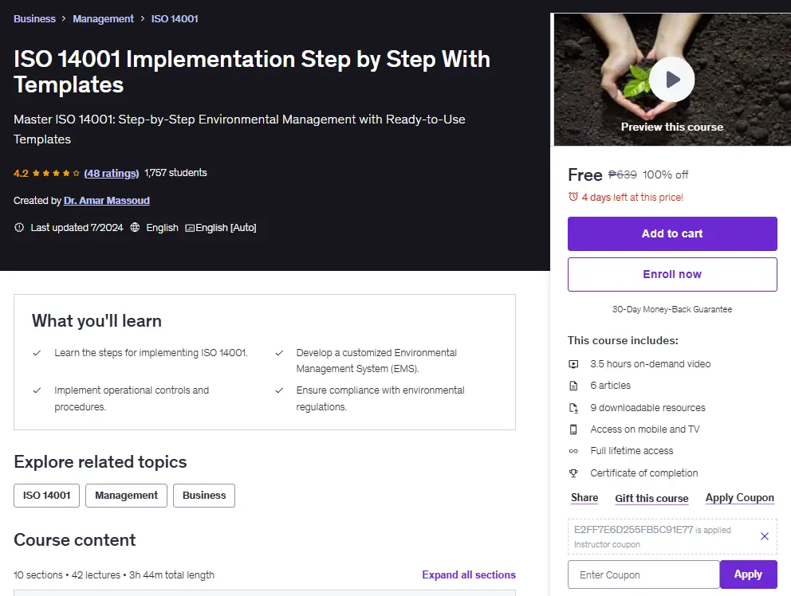The image size is (791, 596).
Task: Click the Apply Coupon link
Action: 739,498
